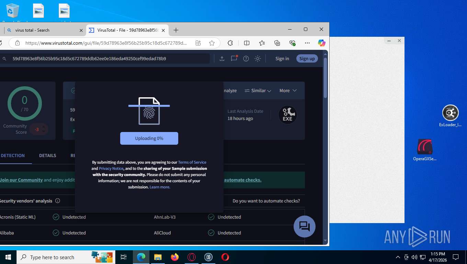Viewport: 467px width, 264px height.
Task: Expand the Similar dropdown
Action: 258,90
